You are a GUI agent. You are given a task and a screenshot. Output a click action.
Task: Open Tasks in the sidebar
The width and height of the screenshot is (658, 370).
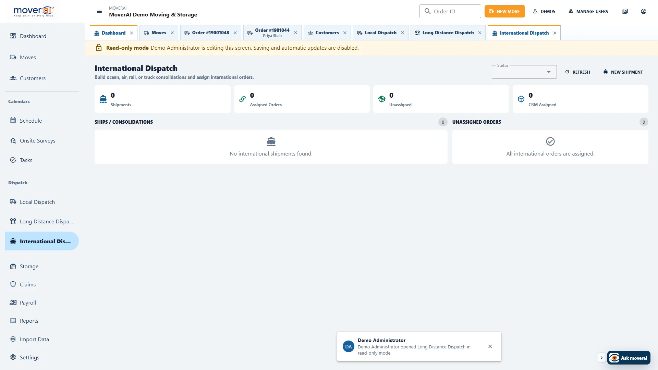pos(42,160)
